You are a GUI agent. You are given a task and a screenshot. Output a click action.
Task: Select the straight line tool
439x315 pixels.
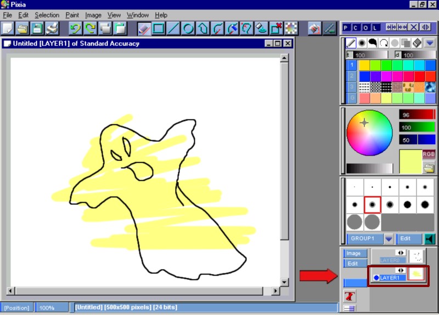[173, 28]
